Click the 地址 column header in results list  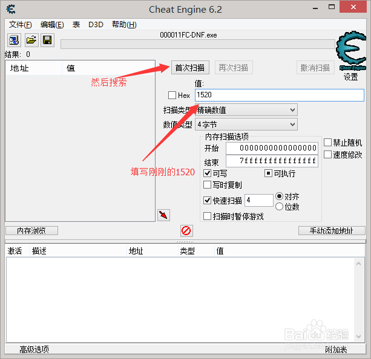[34, 68]
